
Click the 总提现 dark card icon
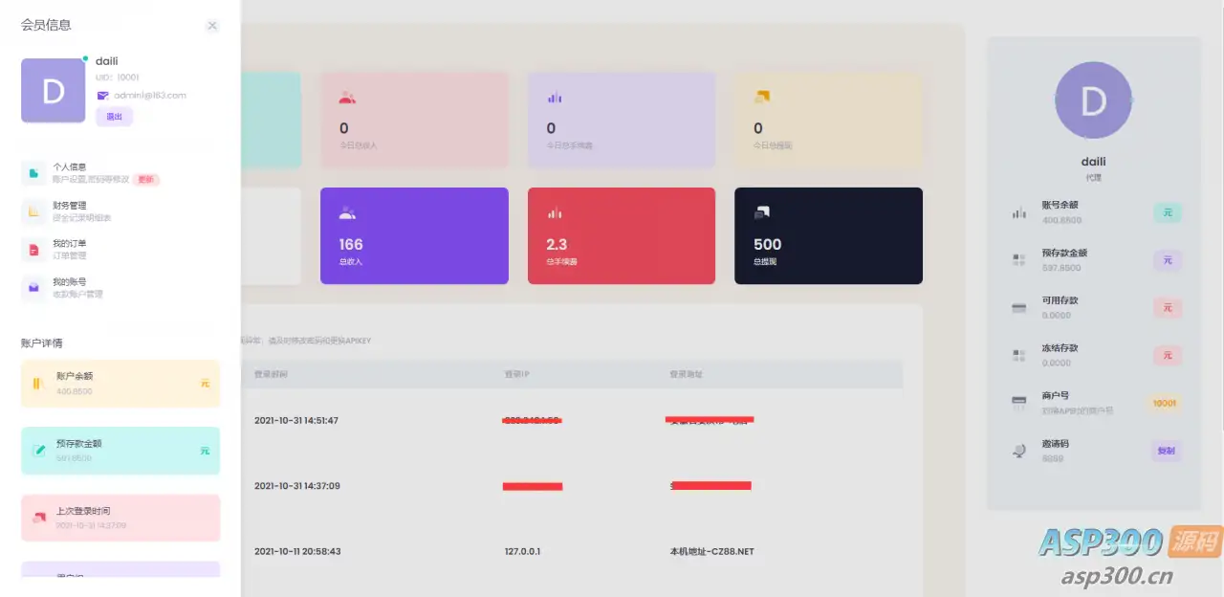[762, 212]
